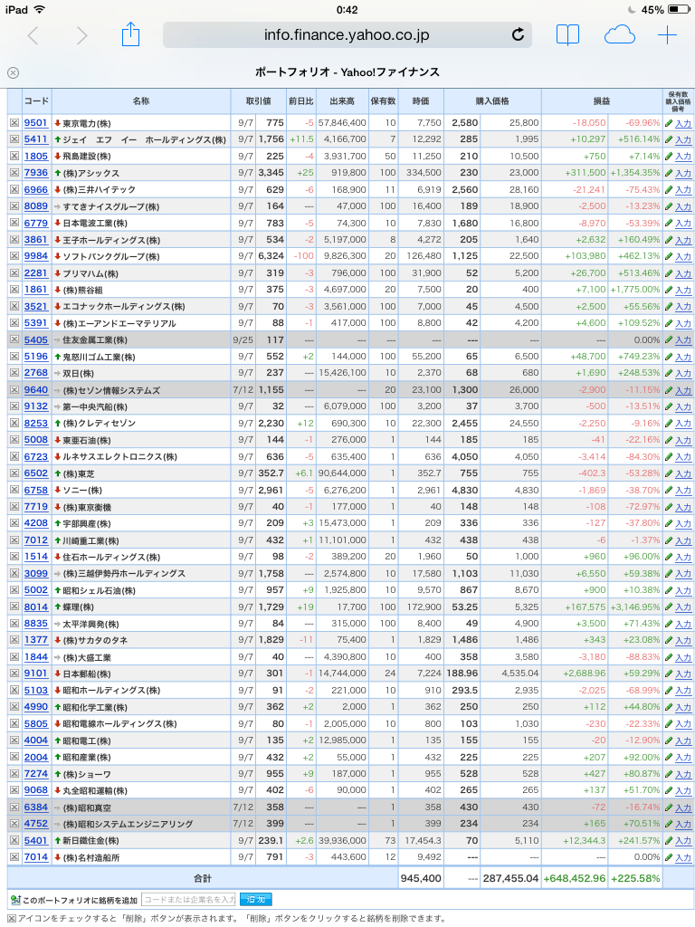Tap pencil edit icon for プリマハム row
This screenshot has height=927, width=695.
[x=669, y=273]
